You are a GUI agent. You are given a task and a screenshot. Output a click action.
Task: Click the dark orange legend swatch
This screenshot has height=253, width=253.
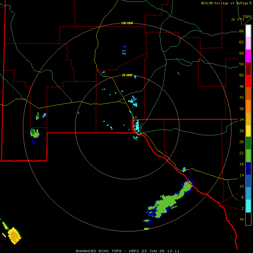click(248, 94)
